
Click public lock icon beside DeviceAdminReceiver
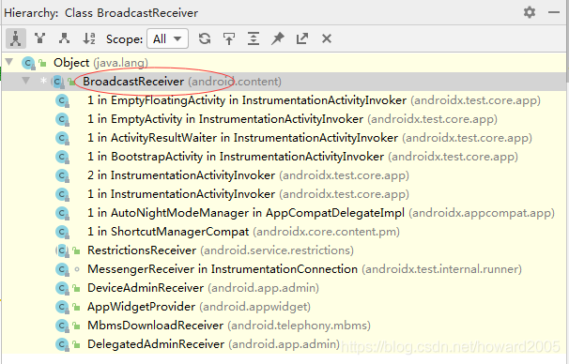pos(76,289)
